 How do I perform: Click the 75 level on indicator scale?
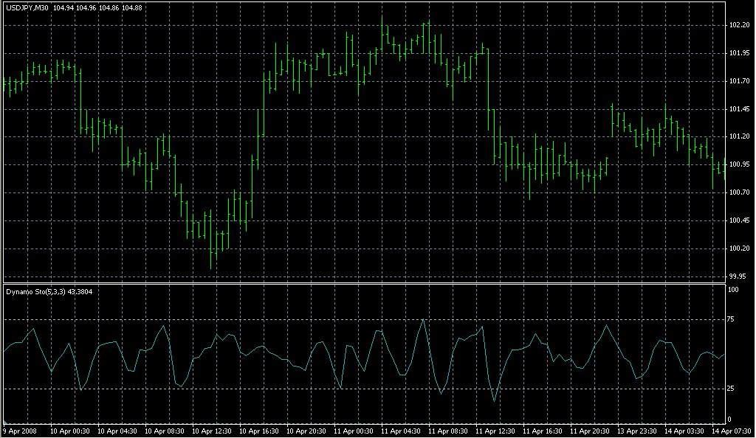[732, 319]
